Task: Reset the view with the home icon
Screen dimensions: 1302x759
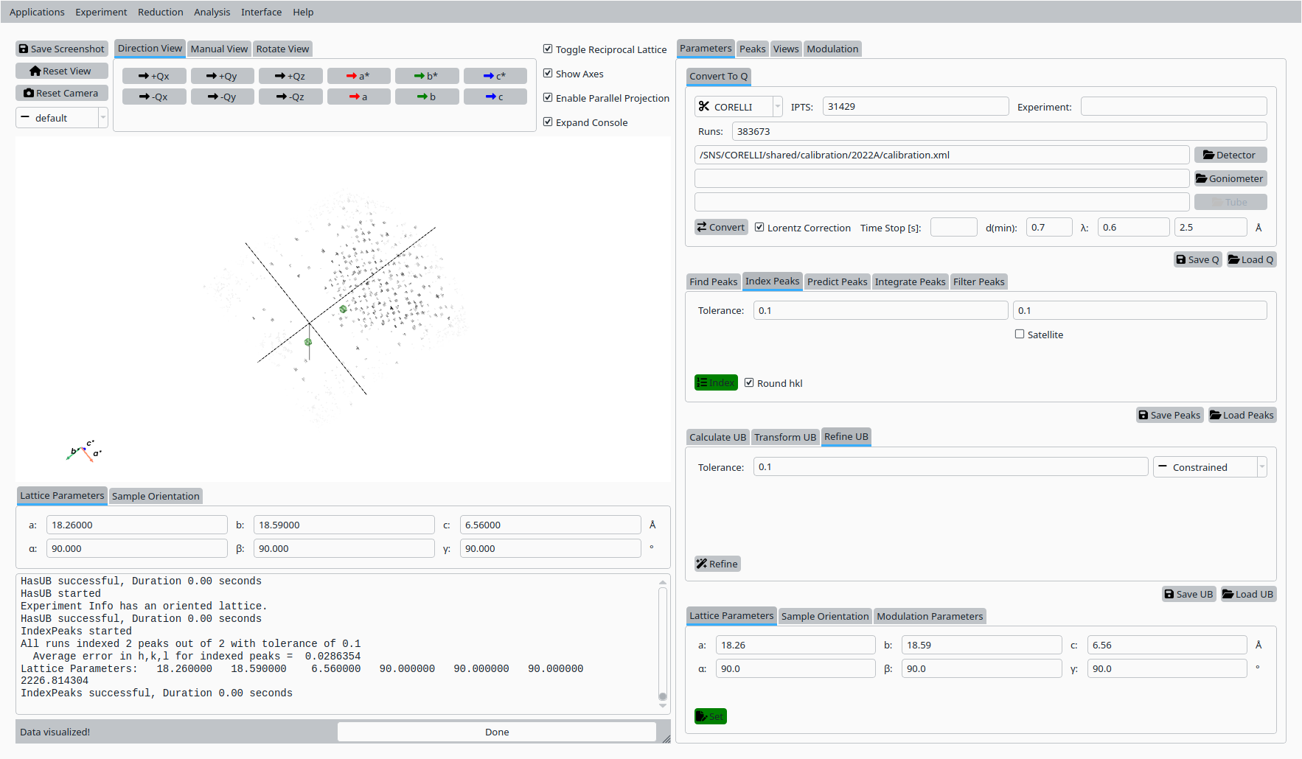Action: point(62,71)
